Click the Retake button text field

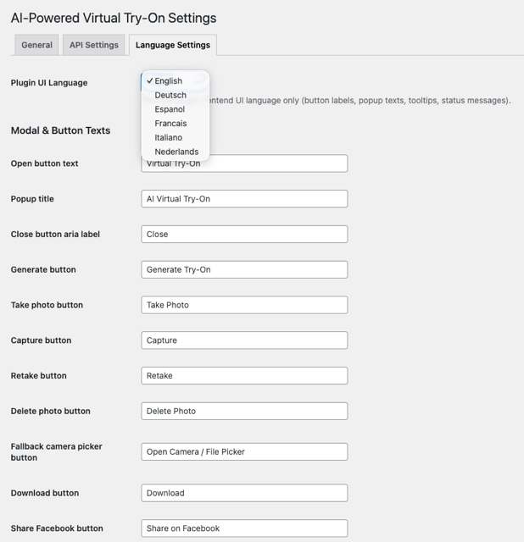pos(244,376)
